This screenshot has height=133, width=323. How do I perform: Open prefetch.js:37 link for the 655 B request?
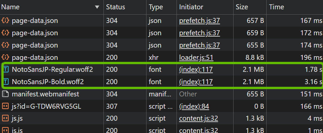[x=199, y=45]
